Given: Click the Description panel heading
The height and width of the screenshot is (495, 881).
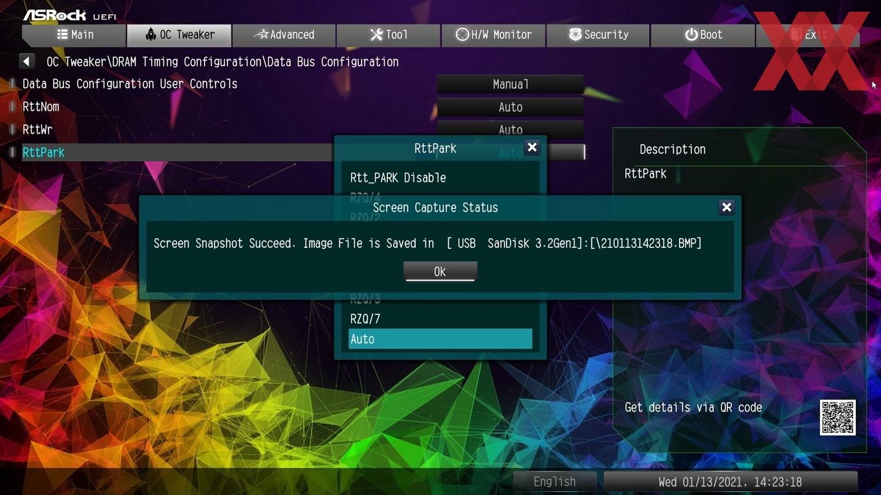Looking at the screenshot, I should pyautogui.click(x=672, y=149).
